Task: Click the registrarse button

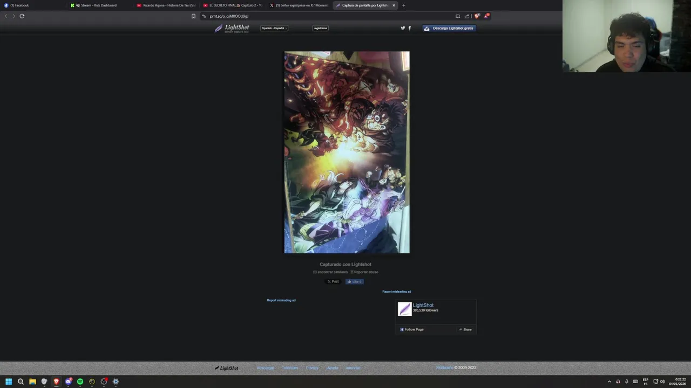Action: [321, 28]
